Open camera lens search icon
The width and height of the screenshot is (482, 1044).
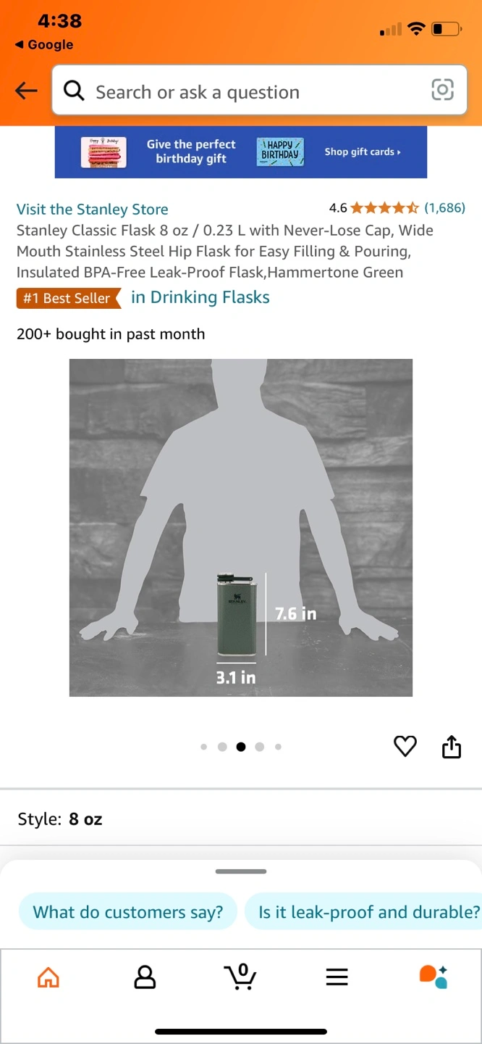pyautogui.click(x=442, y=90)
